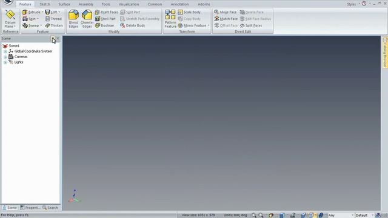This screenshot has height=218, width=388.
Task: Switch to the Search panel tab
Action: tap(50, 208)
